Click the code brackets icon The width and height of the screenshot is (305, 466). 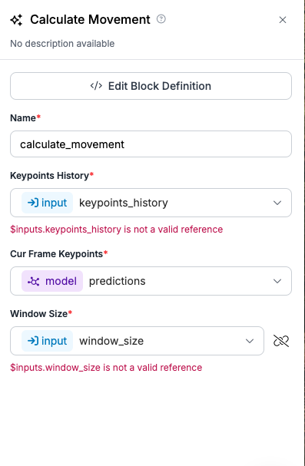96,86
